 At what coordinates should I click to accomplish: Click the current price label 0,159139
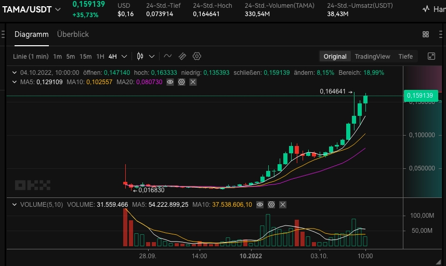pos(421,96)
